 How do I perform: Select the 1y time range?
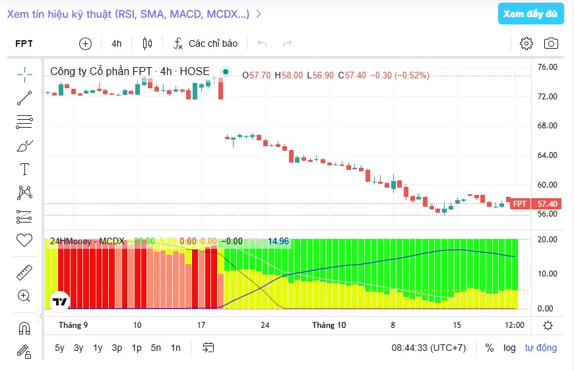(x=98, y=348)
